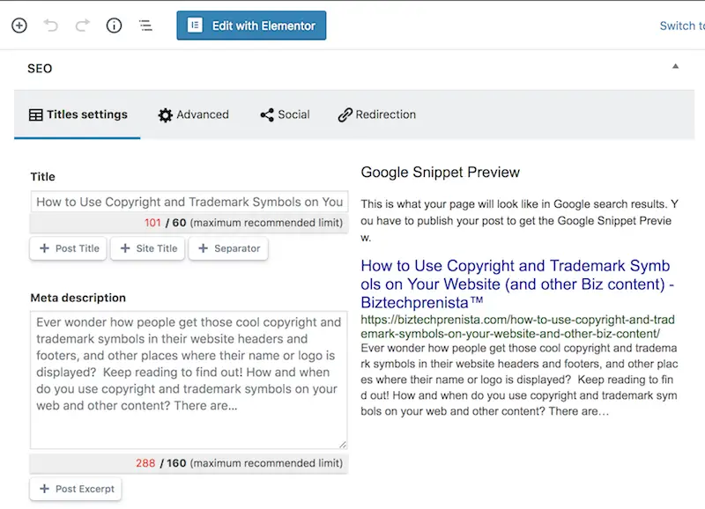Screen dimensions: 705x509
Task: Open the blue snippet preview title link
Action: (x=517, y=284)
